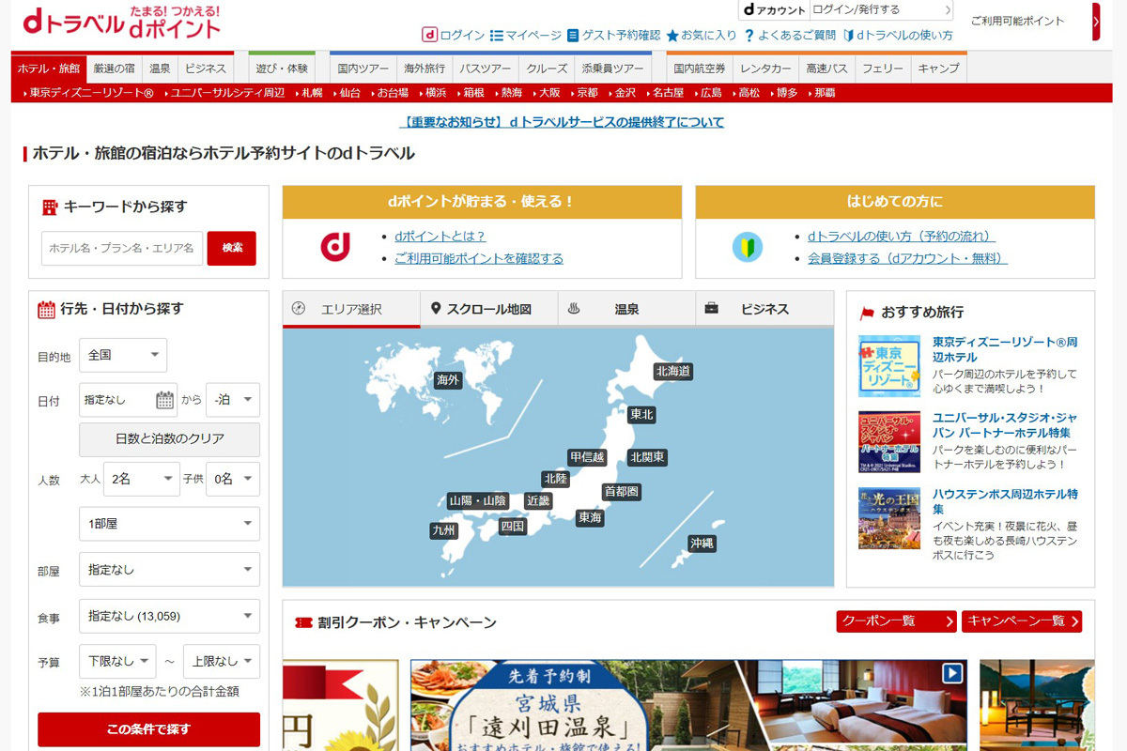This screenshot has width=1127, height=751.
Task: Open the 札幌 quick link
Action: click(x=312, y=93)
